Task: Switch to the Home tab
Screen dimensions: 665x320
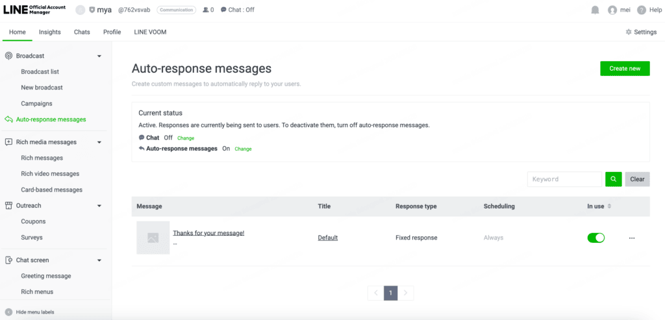Action: pos(18,32)
